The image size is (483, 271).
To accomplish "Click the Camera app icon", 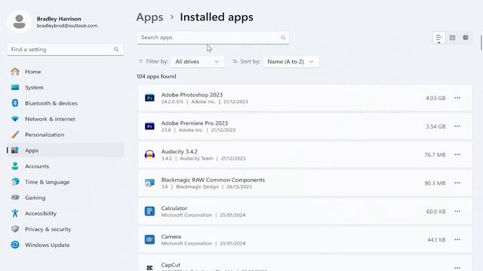I will (x=149, y=239).
